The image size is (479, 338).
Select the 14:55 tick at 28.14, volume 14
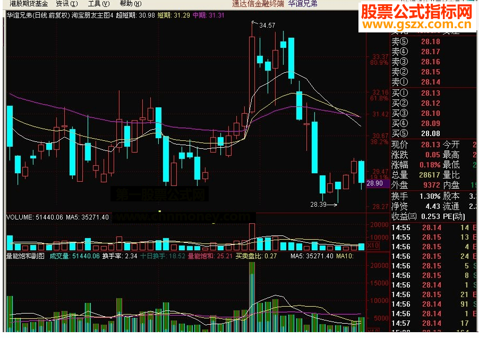[434, 227]
